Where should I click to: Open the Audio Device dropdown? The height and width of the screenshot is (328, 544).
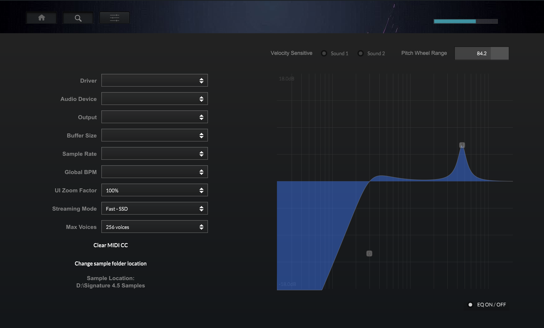point(154,99)
